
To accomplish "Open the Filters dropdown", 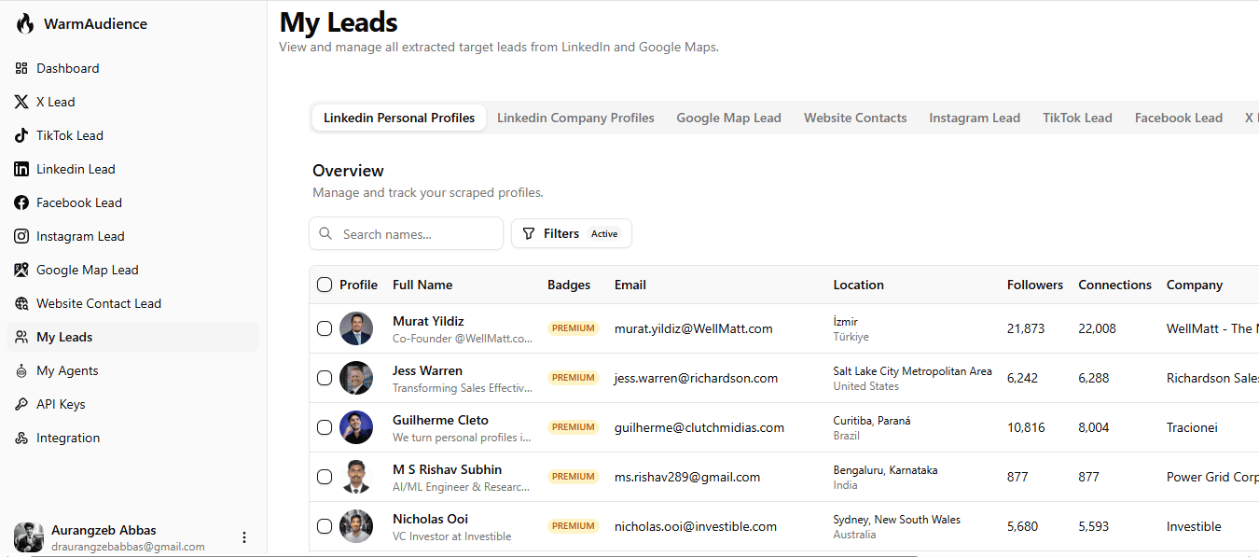I will pyautogui.click(x=572, y=233).
